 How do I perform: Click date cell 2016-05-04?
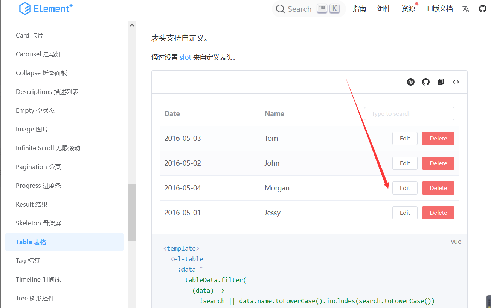(183, 188)
